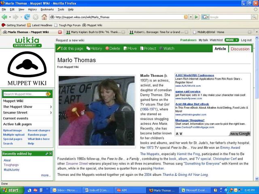The width and height of the screenshot is (259, 194).
Task: Switch to Mobility@Intel Home tab
Action: coord(222,32)
